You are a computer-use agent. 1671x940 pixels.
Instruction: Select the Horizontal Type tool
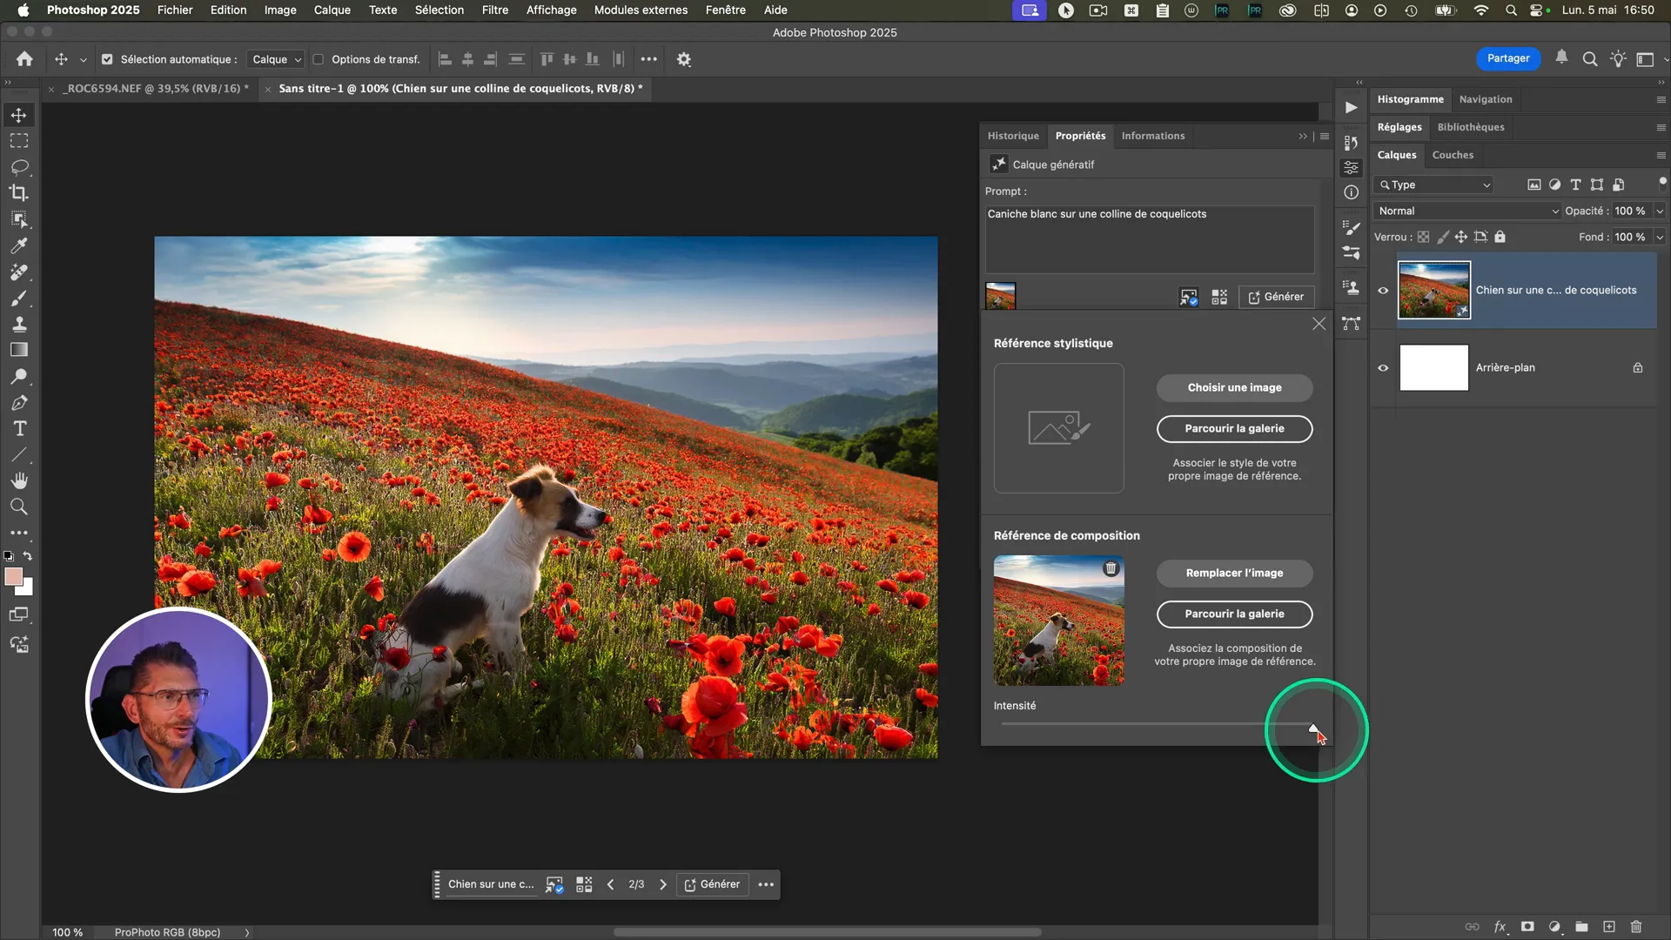pyautogui.click(x=18, y=428)
